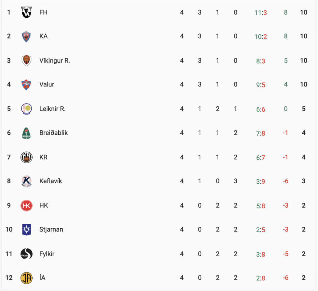
Task: Select the blue Stjarnan star badge
Action: coord(27,230)
